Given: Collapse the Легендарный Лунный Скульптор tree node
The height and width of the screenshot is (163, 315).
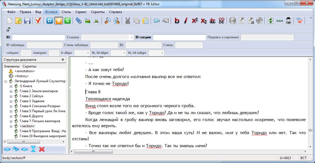Looking at the screenshot, I should (x=6, y=81).
